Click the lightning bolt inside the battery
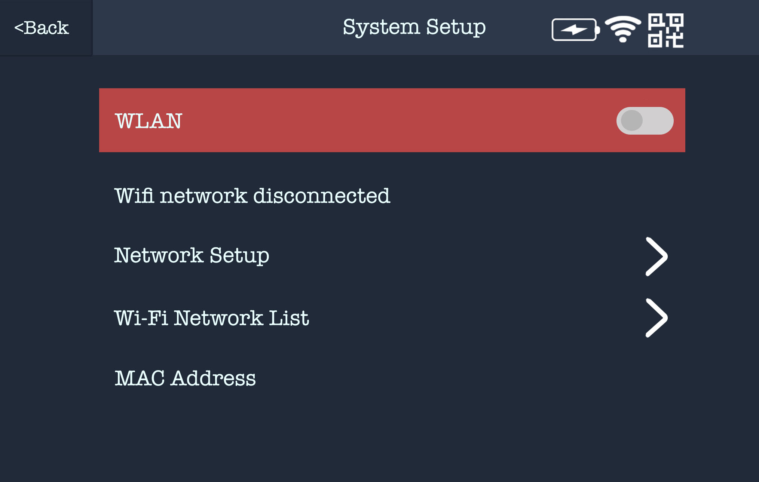The width and height of the screenshot is (759, 482). [x=573, y=30]
